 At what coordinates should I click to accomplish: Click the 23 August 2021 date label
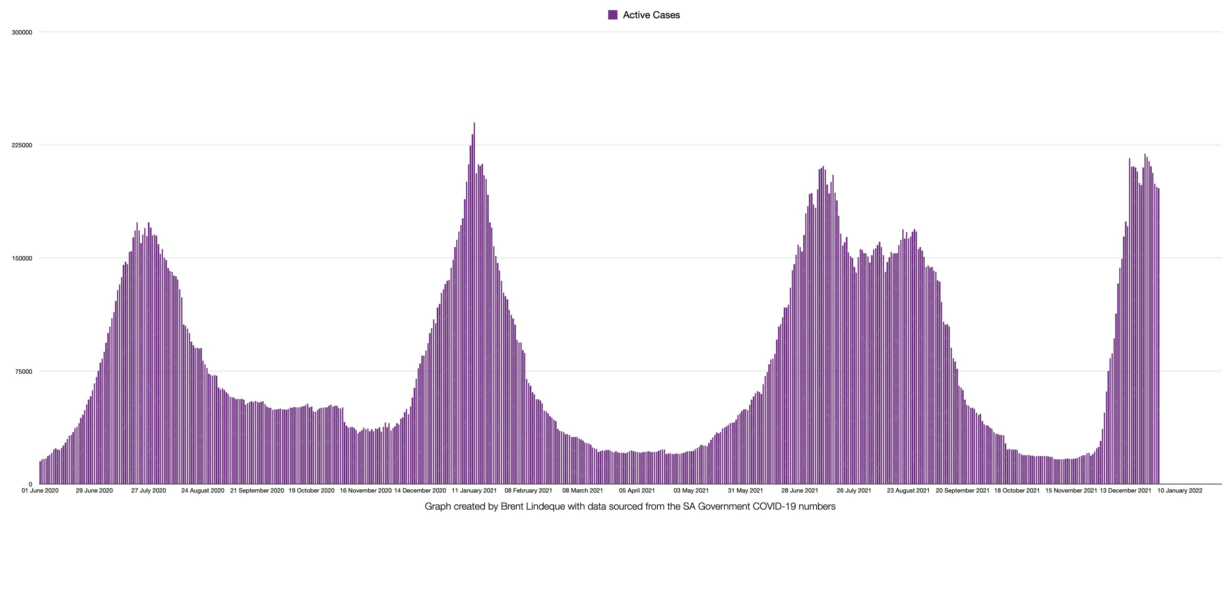coord(908,491)
